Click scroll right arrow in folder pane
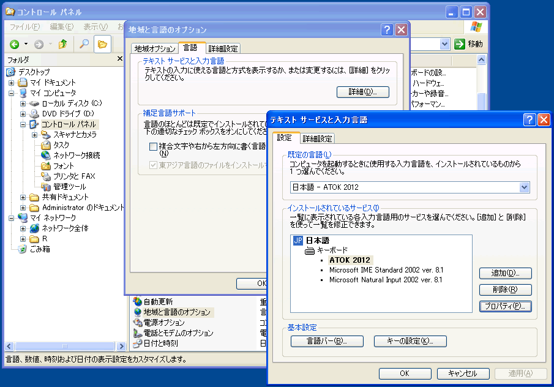 (x=121, y=347)
